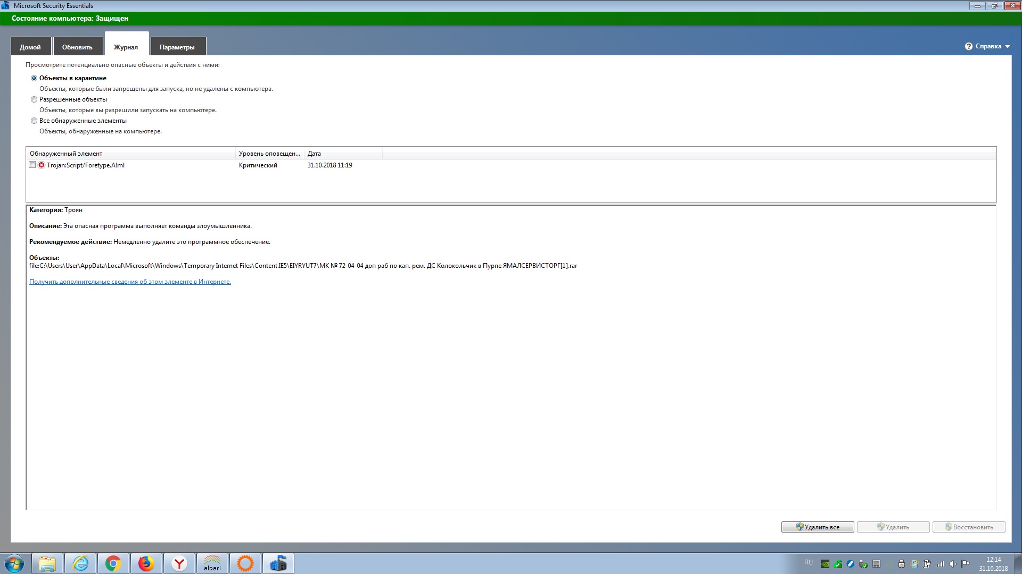The width and height of the screenshot is (1022, 574).
Task: Check the Trojan:Script/Foretype.A!ml item checkbox
Action: (32, 165)
